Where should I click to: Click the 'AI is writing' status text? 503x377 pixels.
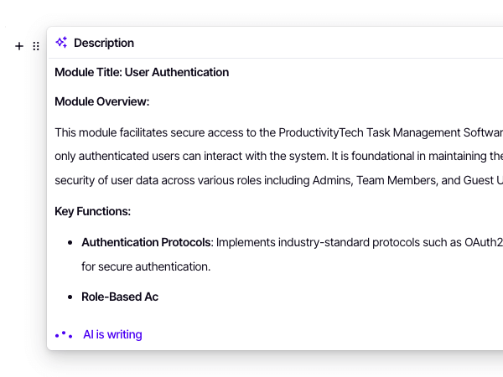pyautogui.click(x=112, y=334)
